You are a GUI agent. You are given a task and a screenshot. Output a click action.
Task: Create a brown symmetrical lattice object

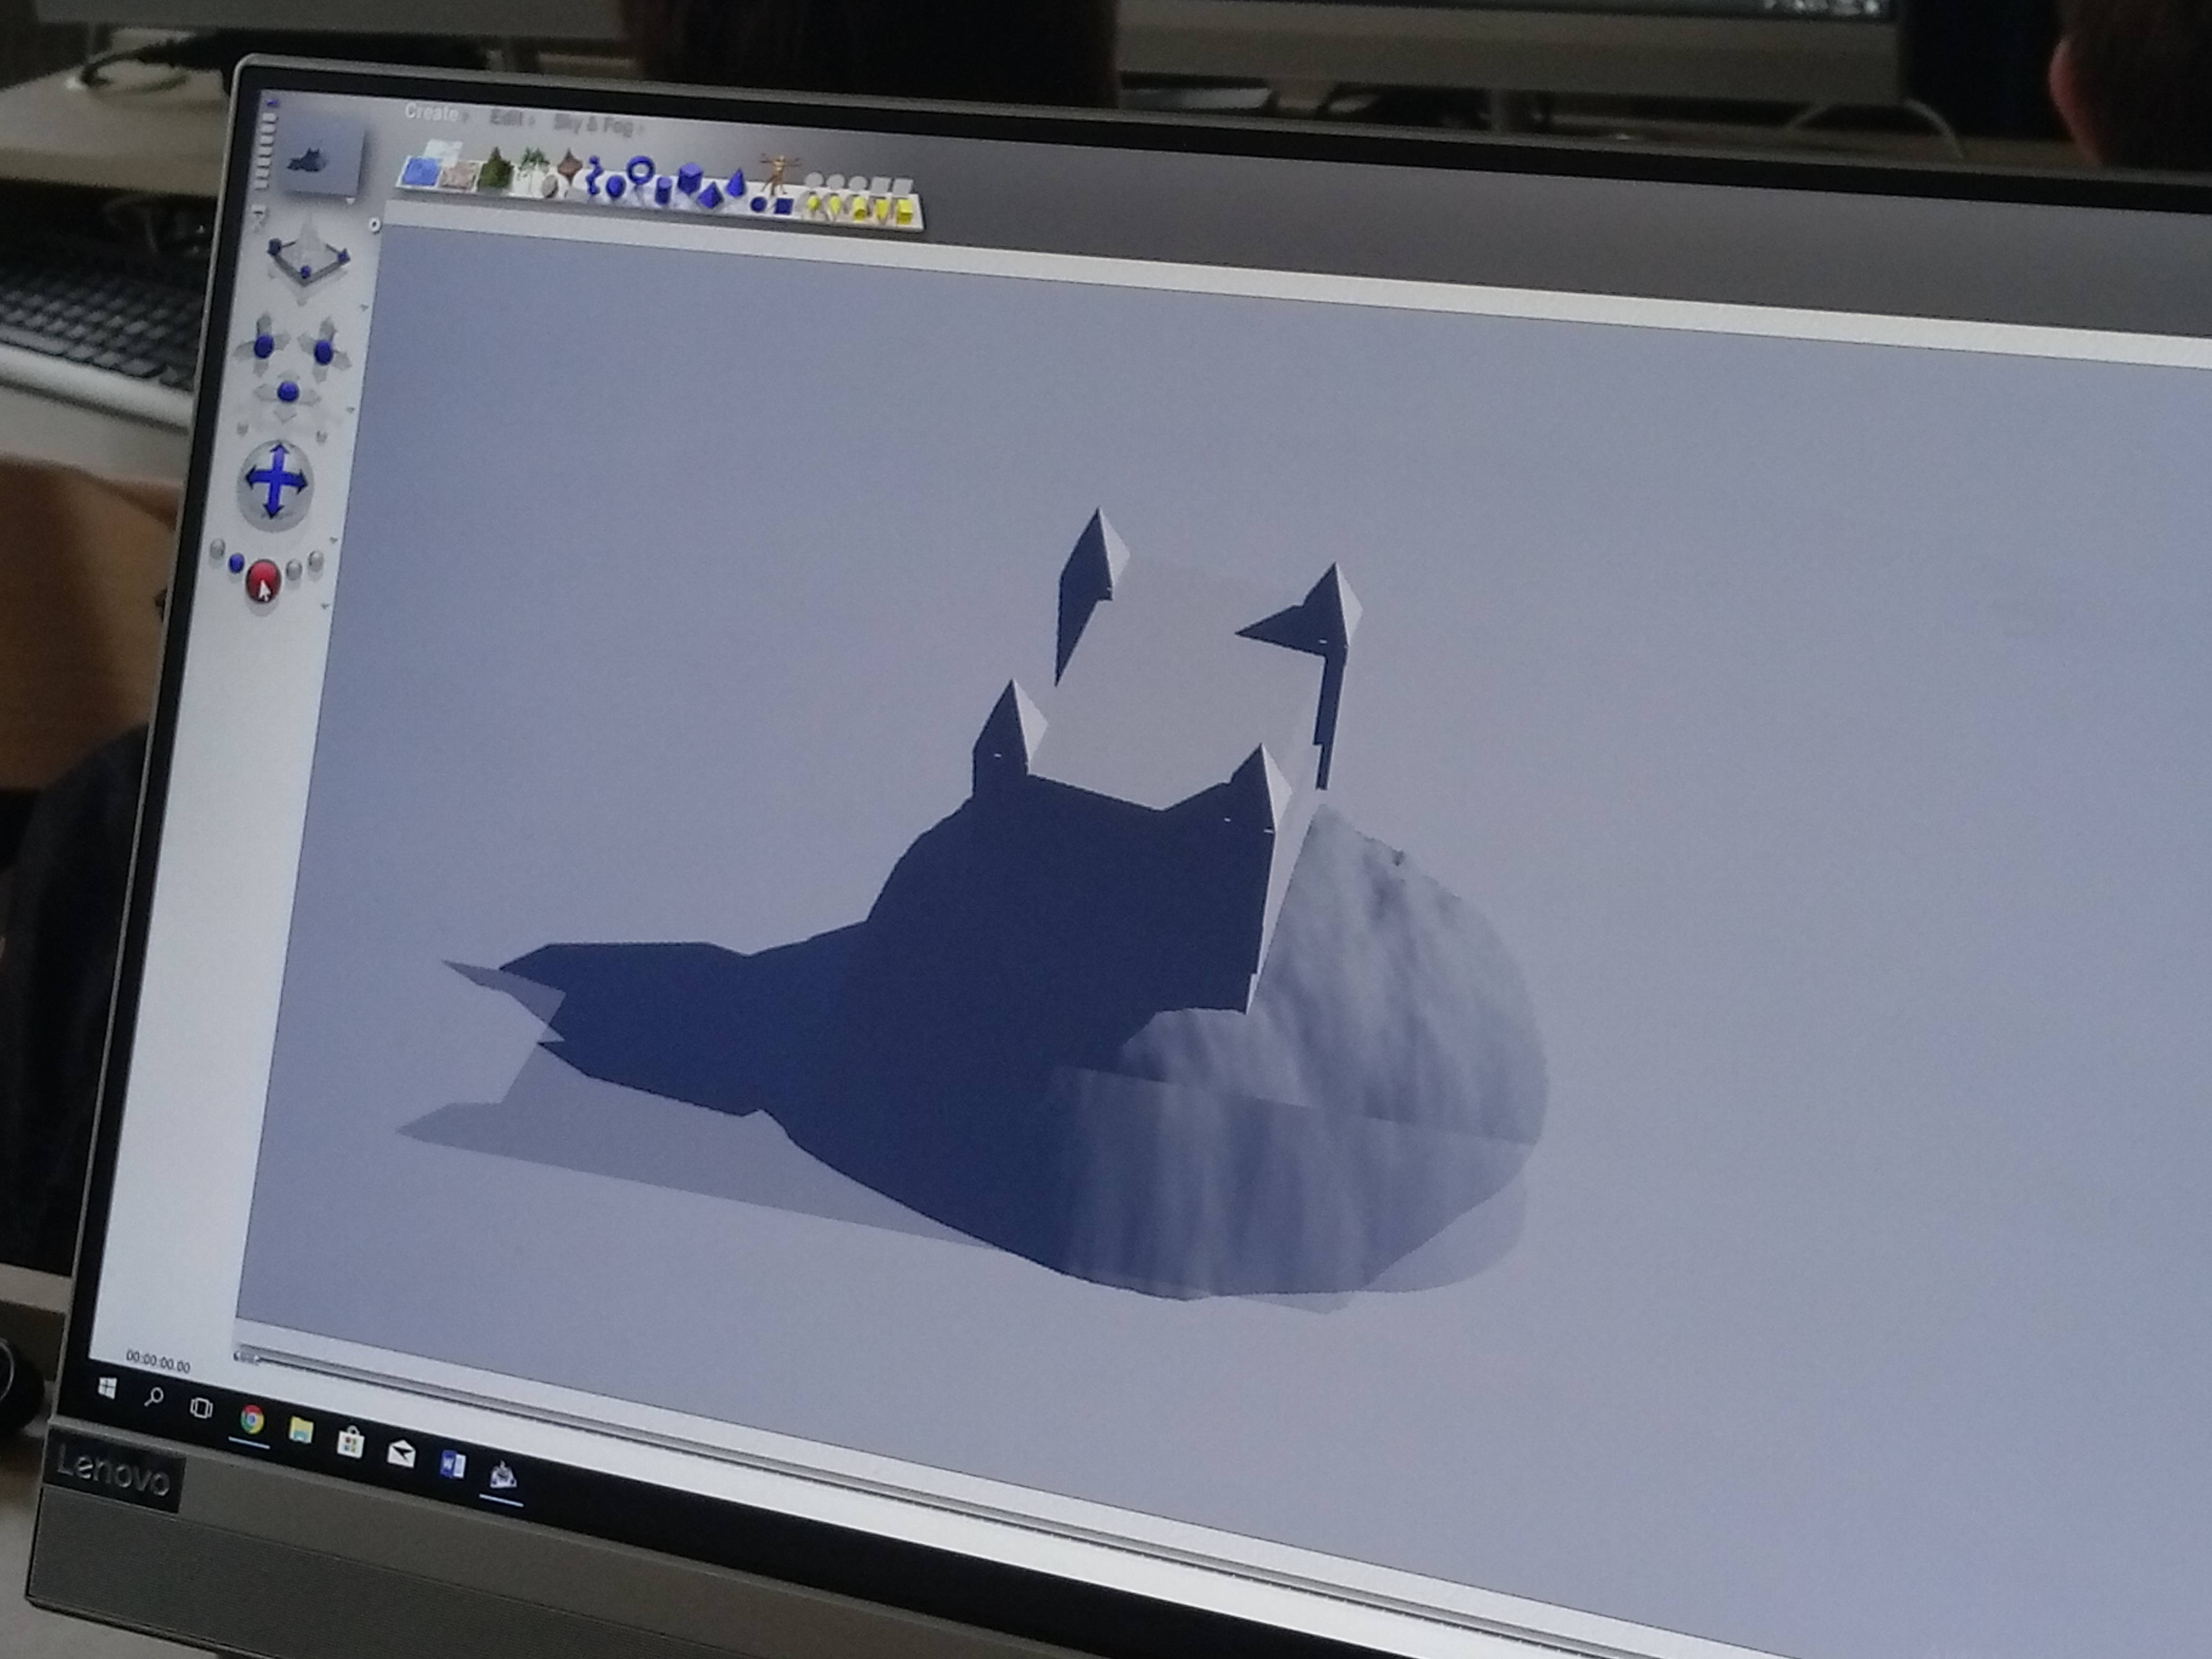tap(570, 166)
